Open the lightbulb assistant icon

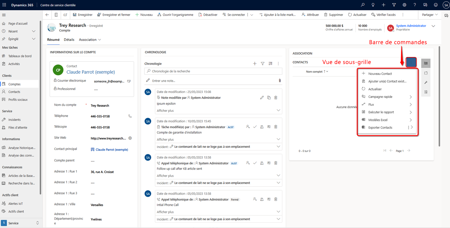[373, 5]
